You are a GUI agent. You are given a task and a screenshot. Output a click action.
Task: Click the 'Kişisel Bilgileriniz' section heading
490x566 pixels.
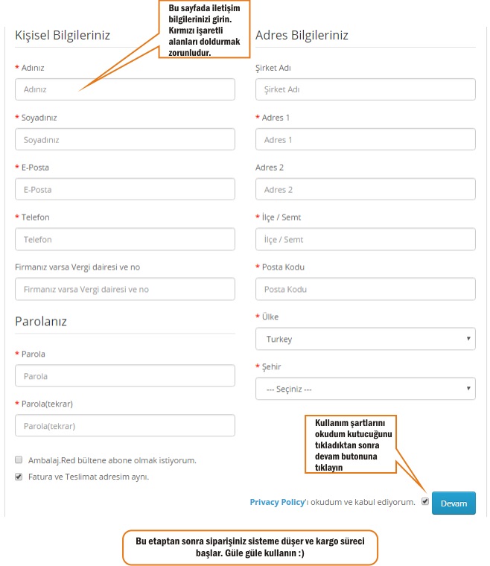tap(63, 35)
